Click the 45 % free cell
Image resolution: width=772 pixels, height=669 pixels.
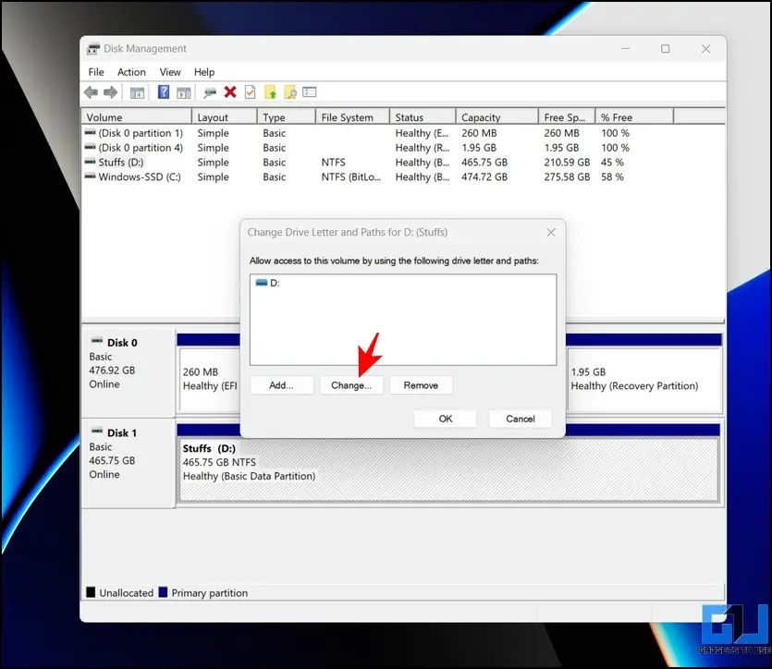point(612,163)
